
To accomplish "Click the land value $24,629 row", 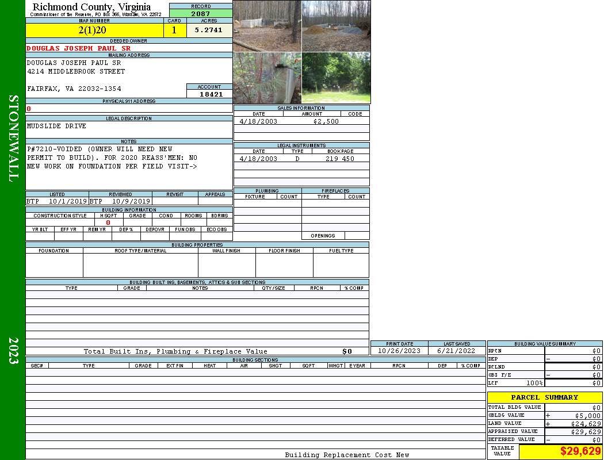I will (545, 423).
